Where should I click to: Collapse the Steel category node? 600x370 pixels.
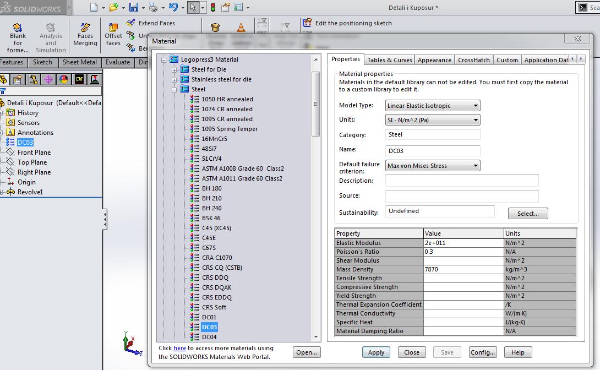click(x=174, y=90)
